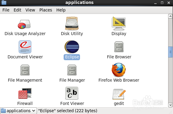Select the gedit notepad icon
This screenshot has width=173, height=114.
tap(119, 94)
